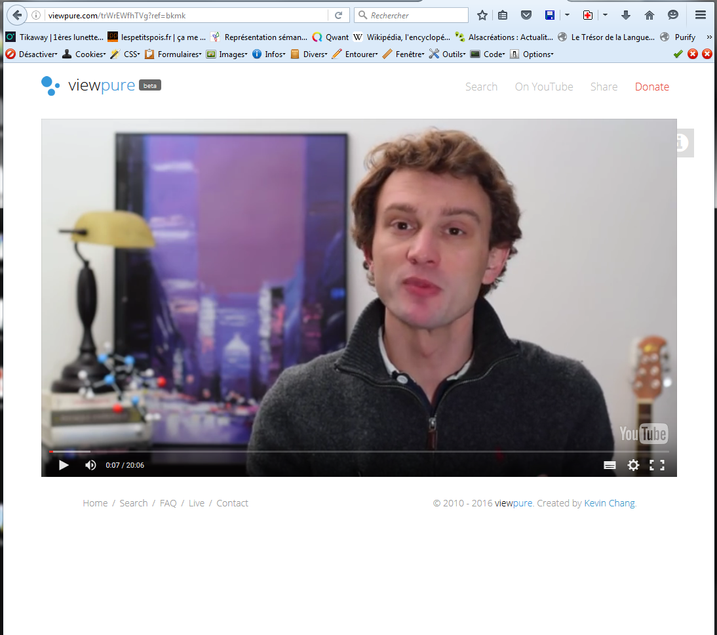Focus the Rechercher search field
The width and height of the screenshot is (717, 635).
(x=411, y=15)
